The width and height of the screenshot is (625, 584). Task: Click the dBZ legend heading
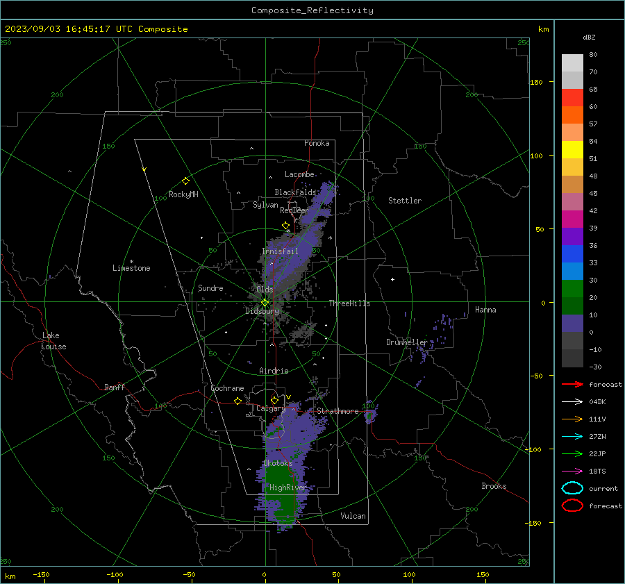(x=589, y=37)
